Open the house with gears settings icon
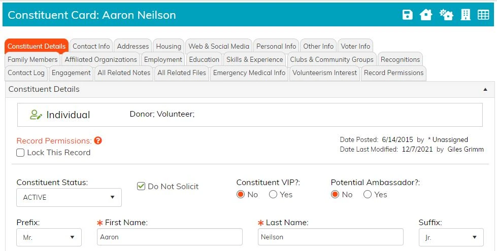The height and width of the screenshot is (251, 497). tap(446, 15)
